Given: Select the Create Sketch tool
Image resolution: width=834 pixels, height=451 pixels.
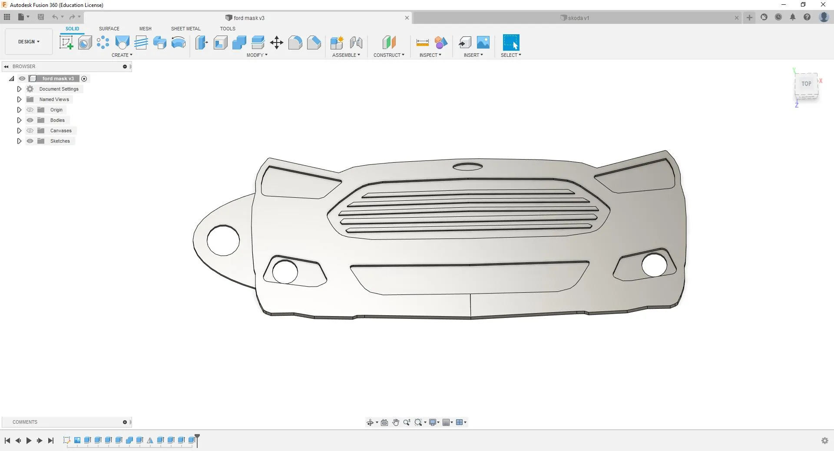Looking at the screenshot, I should [66, 42].
